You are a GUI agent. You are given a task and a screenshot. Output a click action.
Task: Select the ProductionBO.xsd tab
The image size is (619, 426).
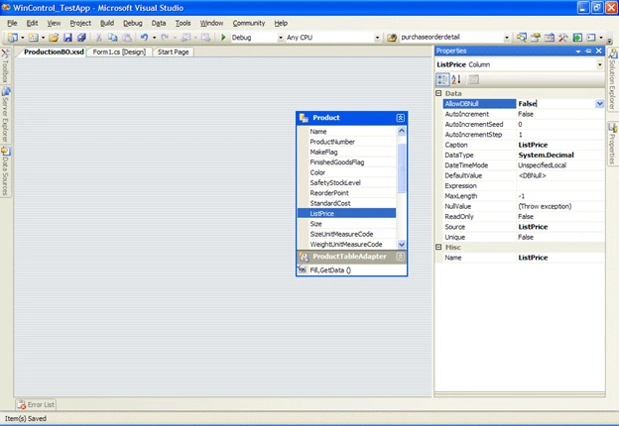coord(54,53)
